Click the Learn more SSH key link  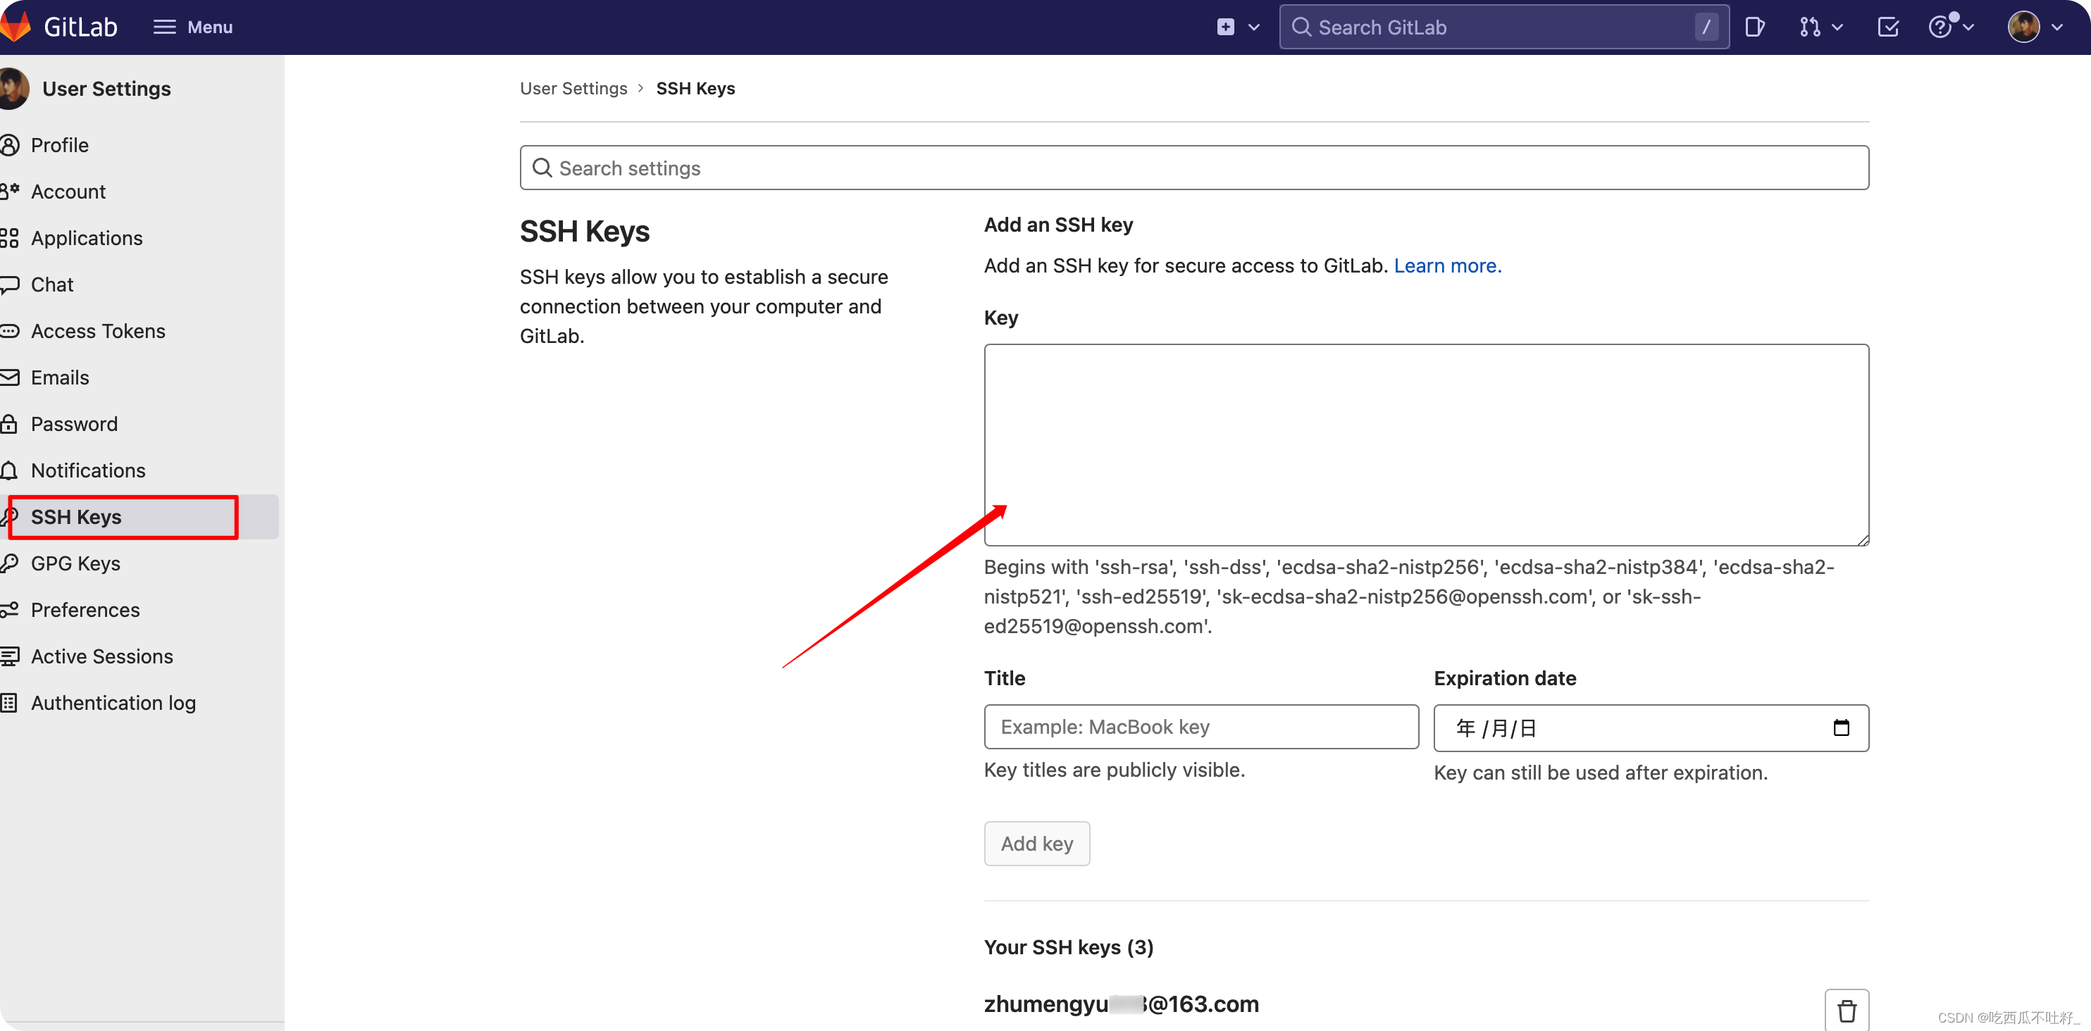point(1447,264)
